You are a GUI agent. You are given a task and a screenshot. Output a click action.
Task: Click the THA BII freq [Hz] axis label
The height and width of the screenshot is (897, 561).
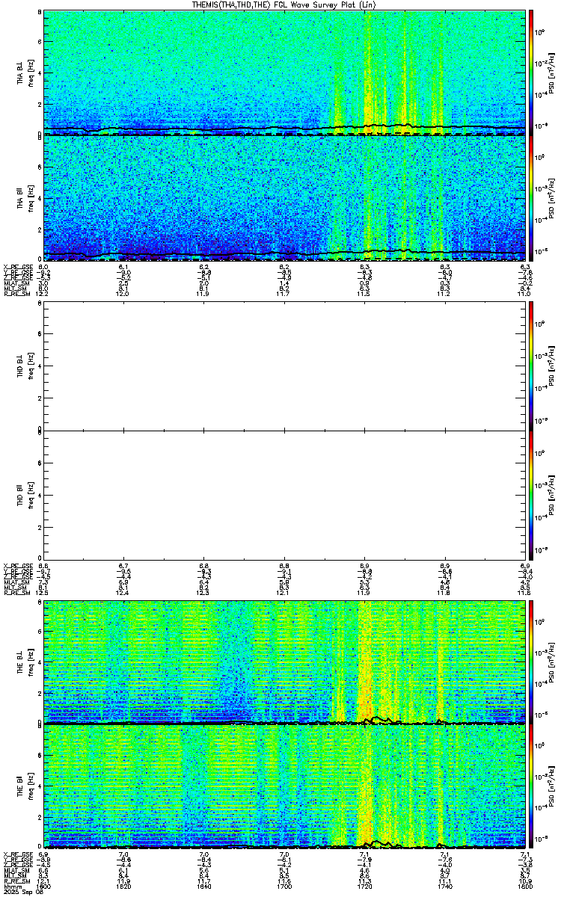pos(30,198)
